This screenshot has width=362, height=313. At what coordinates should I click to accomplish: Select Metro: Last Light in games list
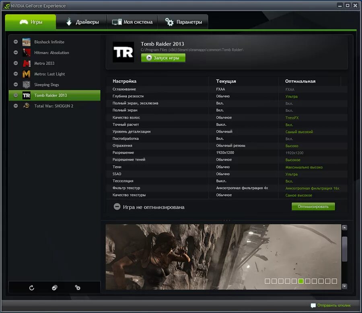point(54,74)
